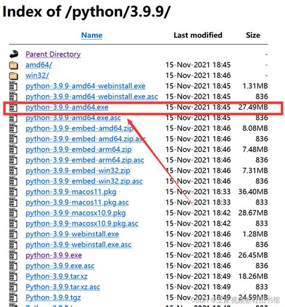Click file icon beside python-3.9.9-webinstall.exe.asc
This screenshot has height=307, width=285.
[13, 245]
